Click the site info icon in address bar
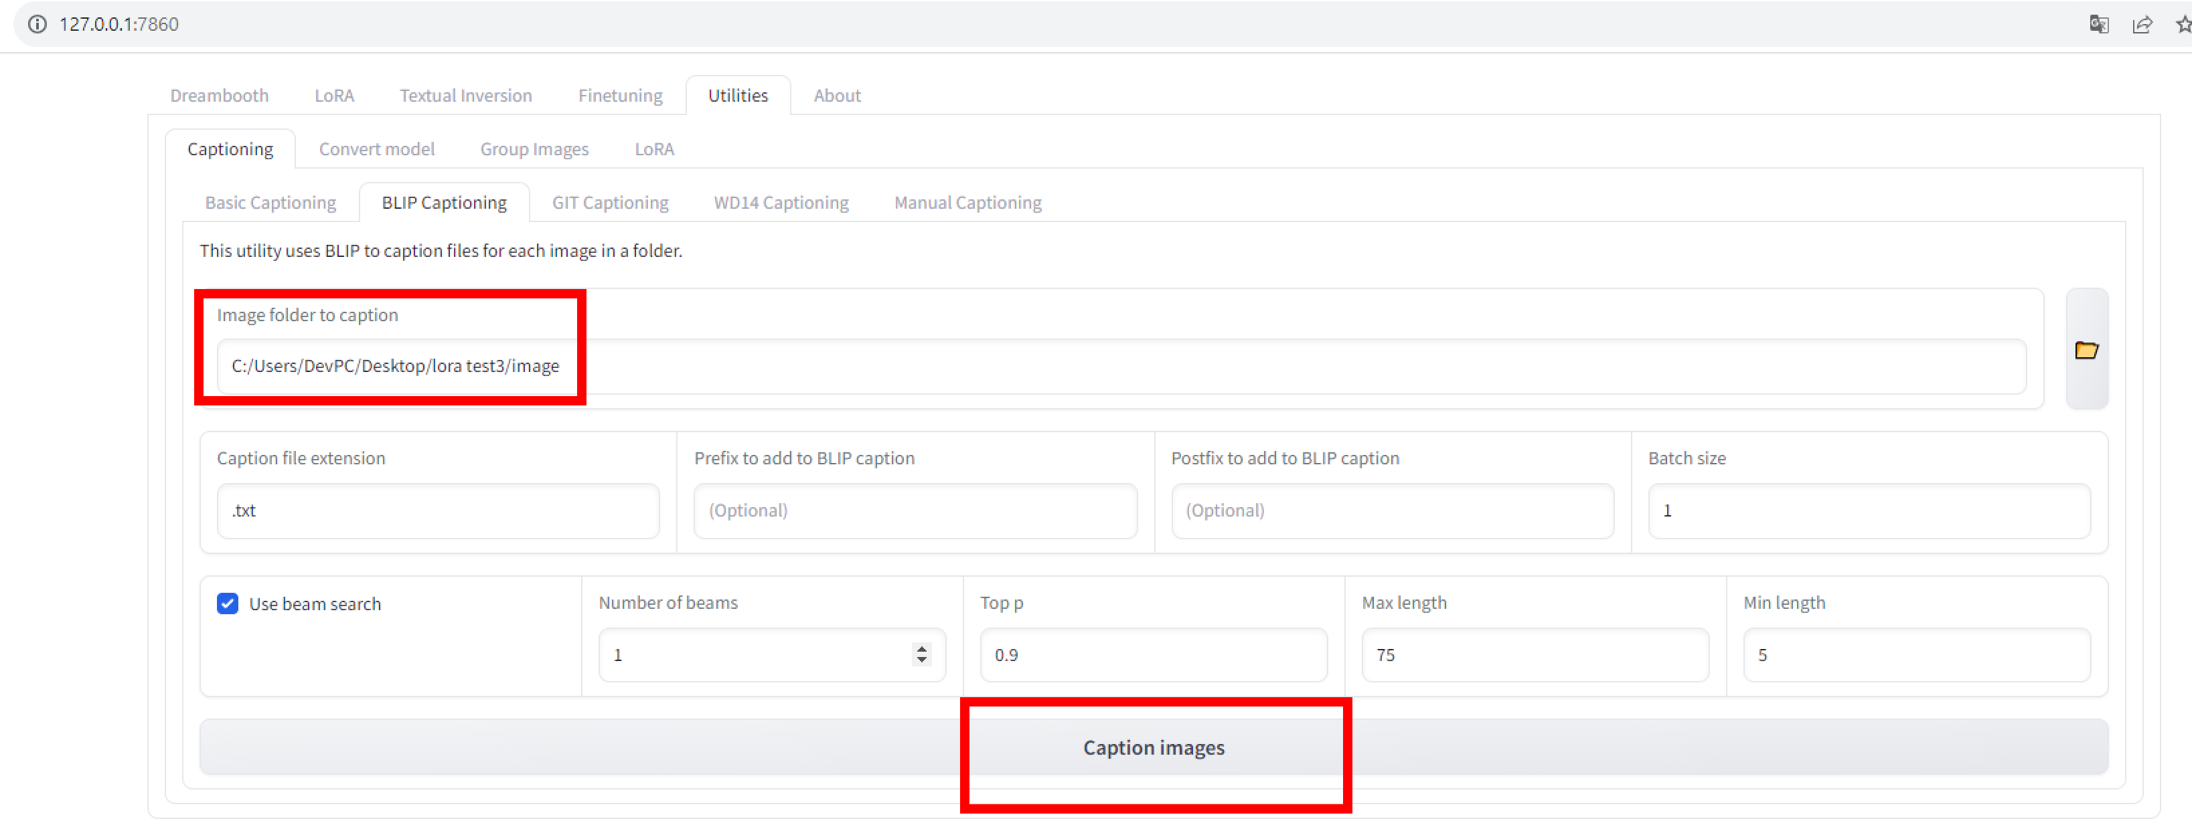Image resolution: width=2192 pixels, height=839 pixels. (x=37, y=24)
